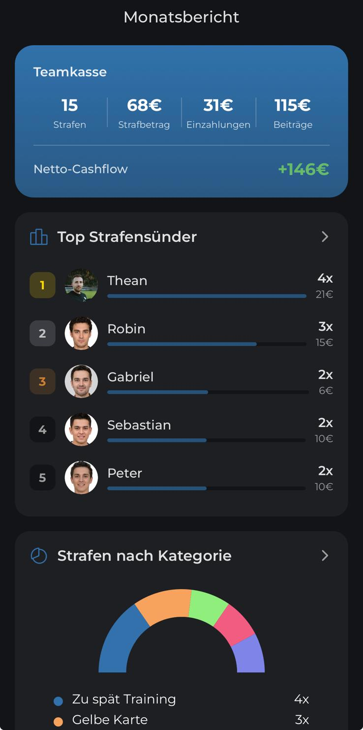This screenshot has width=363, height=730.
Task: Expand the Top Strafensünder section via chevron
Action: (x=325, y=237)
